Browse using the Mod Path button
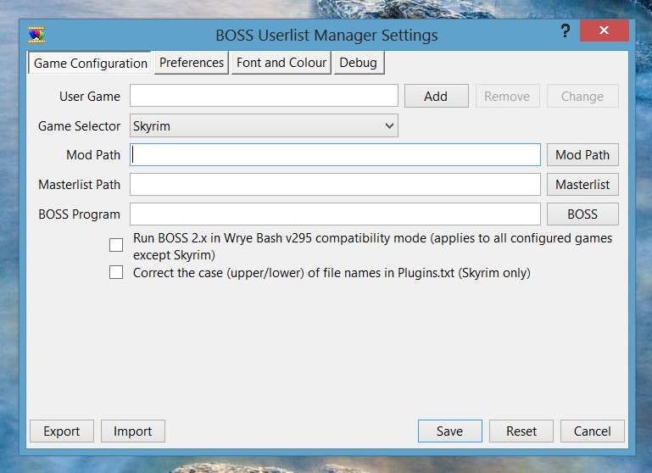Screen dimensions: 652x473 pos(582,155)
